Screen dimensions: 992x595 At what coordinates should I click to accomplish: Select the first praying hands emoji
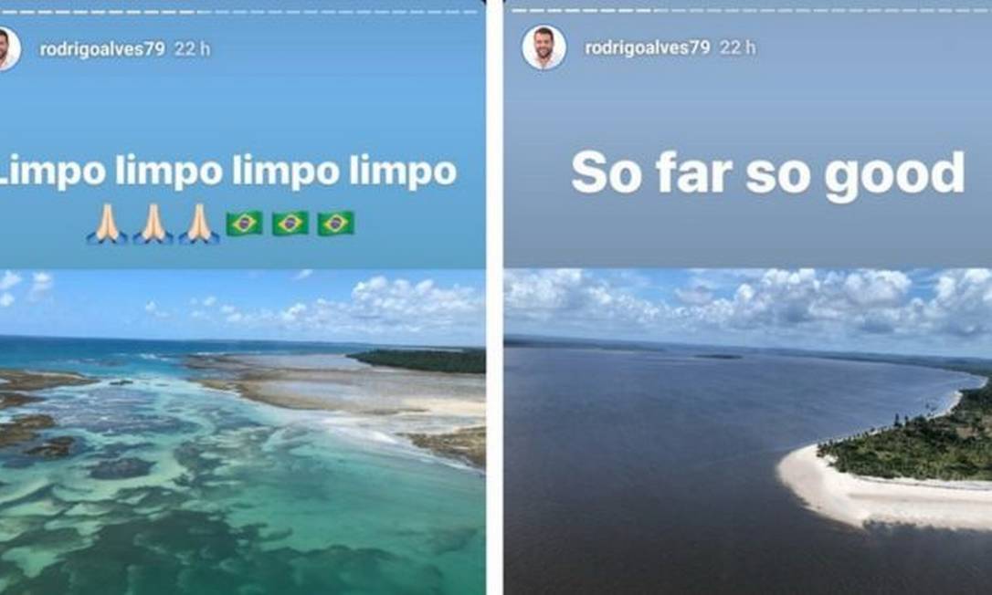point(107,224)
